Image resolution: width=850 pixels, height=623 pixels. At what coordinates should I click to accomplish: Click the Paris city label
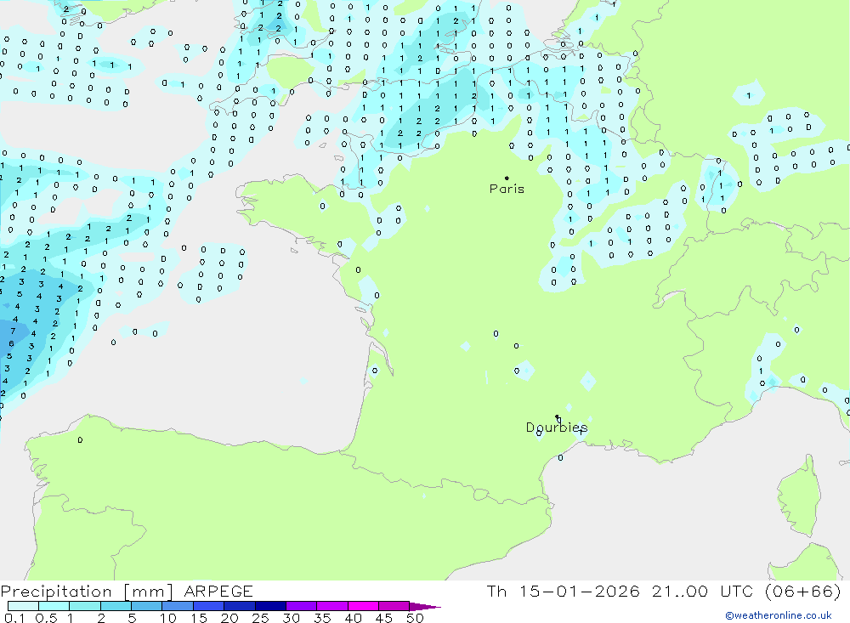[507, 189]
